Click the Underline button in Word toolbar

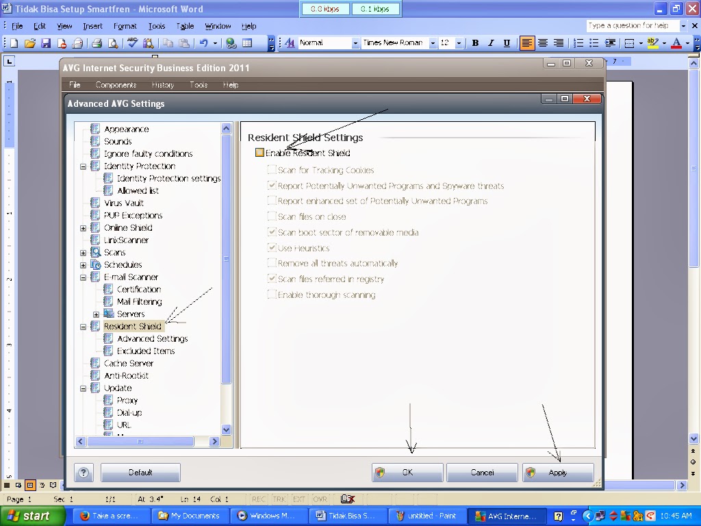[507, 43]
